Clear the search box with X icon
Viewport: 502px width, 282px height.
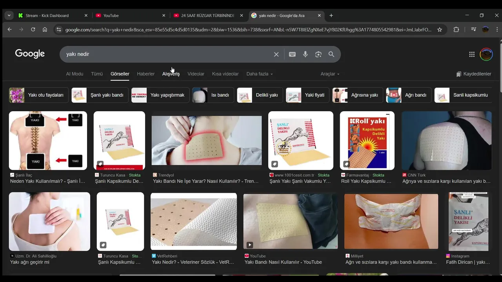click(x=276, y=54)
